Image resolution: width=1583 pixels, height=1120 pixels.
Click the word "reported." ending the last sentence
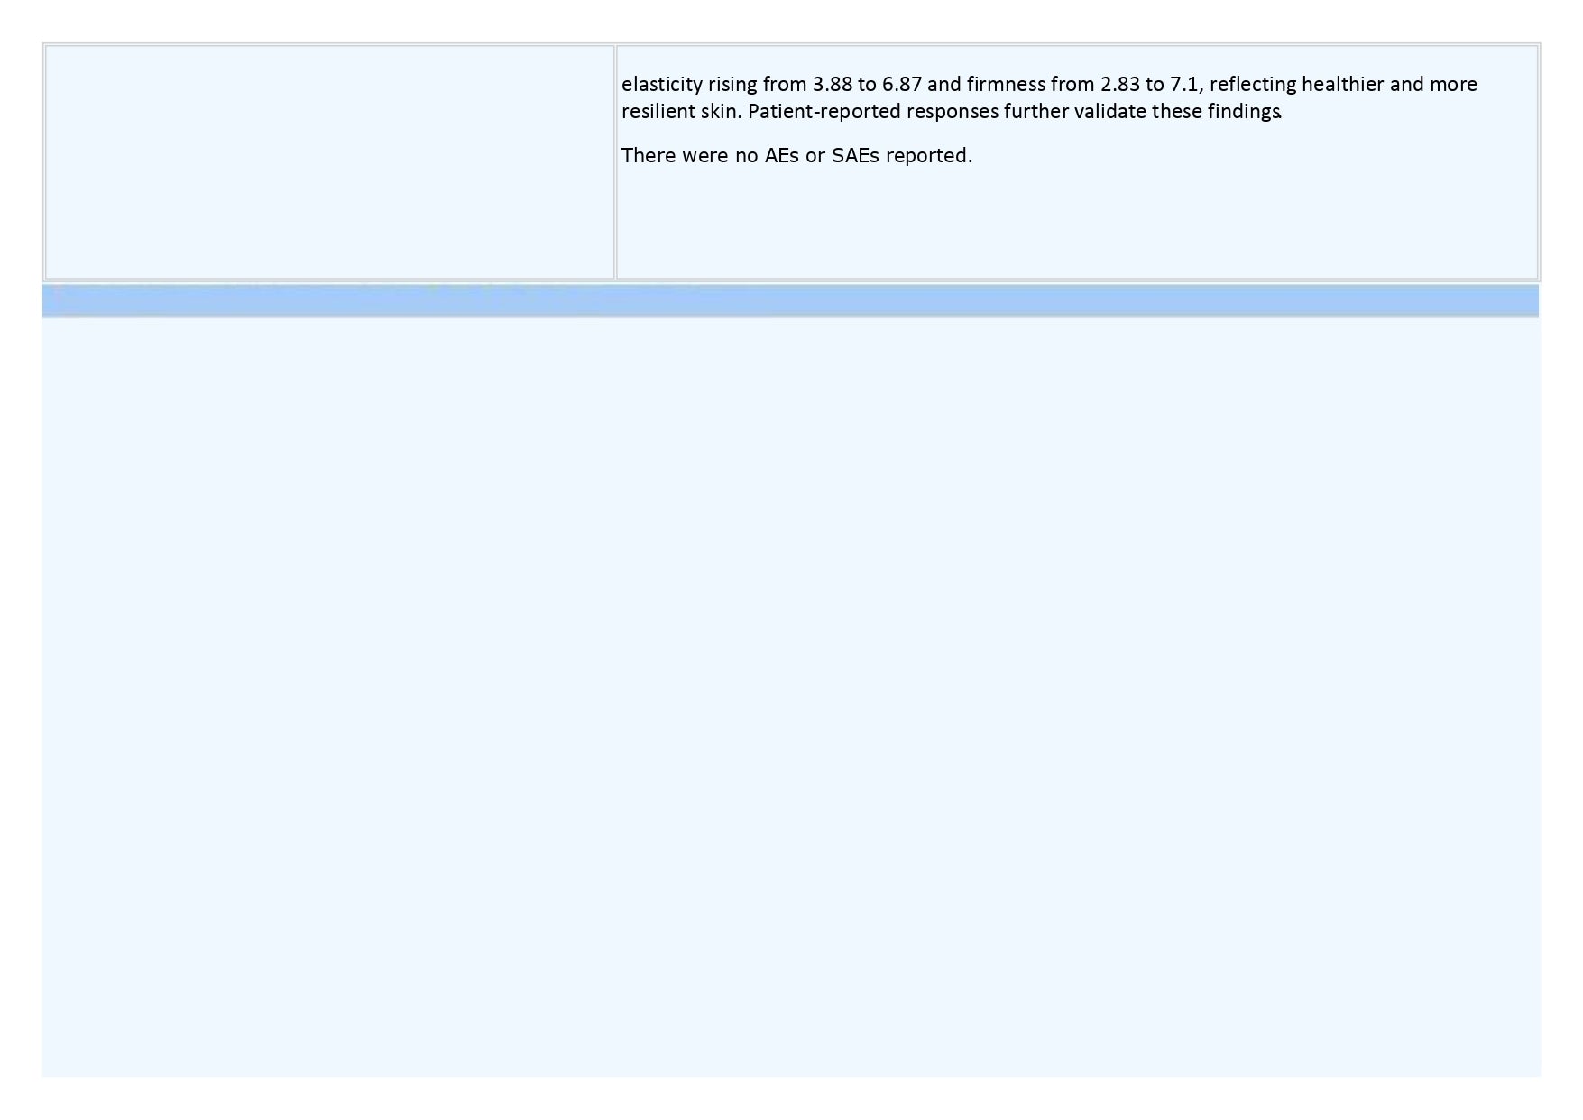(x=928, y=156)
